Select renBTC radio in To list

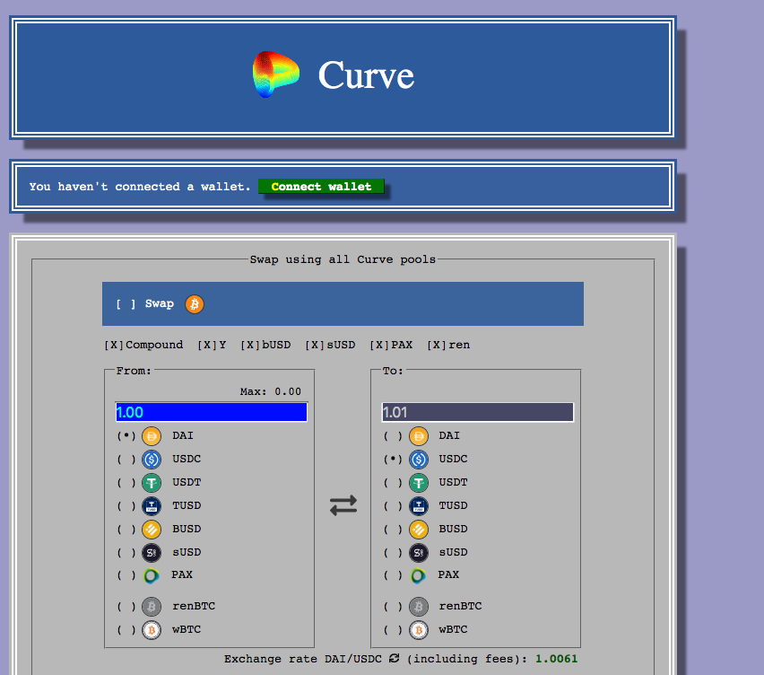pyautogui.click(x=393, y=607)
